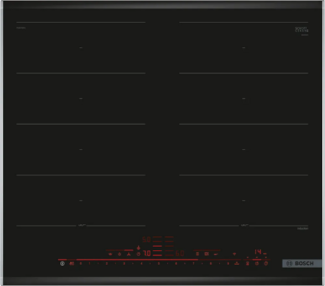Toggle the Wi-Fi Home Connect icon
The height and width of the screenshot is (286, 325).
(x=234, y=253)
